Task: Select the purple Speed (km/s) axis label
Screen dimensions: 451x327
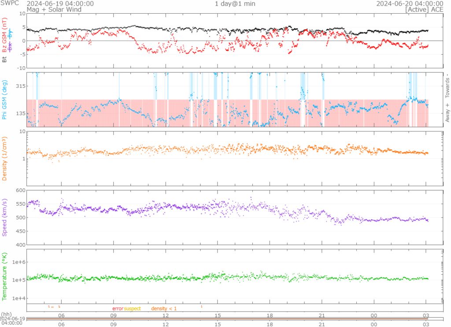Action: tap(5, 218)
